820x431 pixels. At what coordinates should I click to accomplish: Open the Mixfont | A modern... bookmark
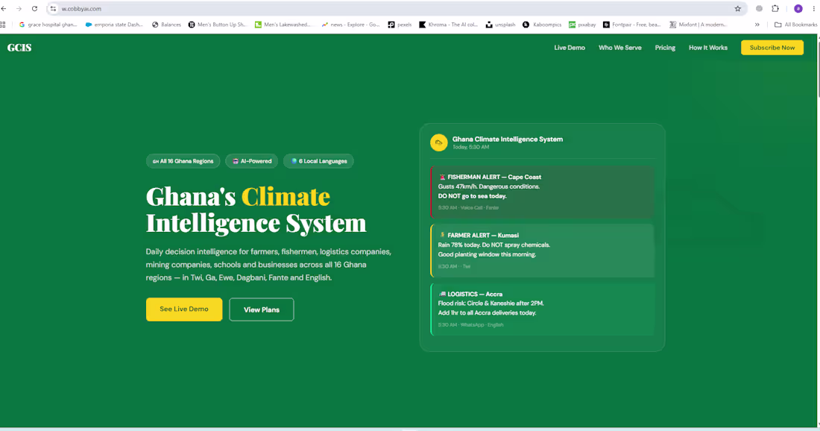pyautogui.click(x=698, y=25)
